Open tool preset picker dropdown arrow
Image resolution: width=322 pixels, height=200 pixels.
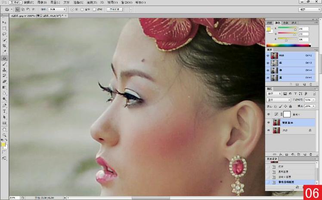12,9
